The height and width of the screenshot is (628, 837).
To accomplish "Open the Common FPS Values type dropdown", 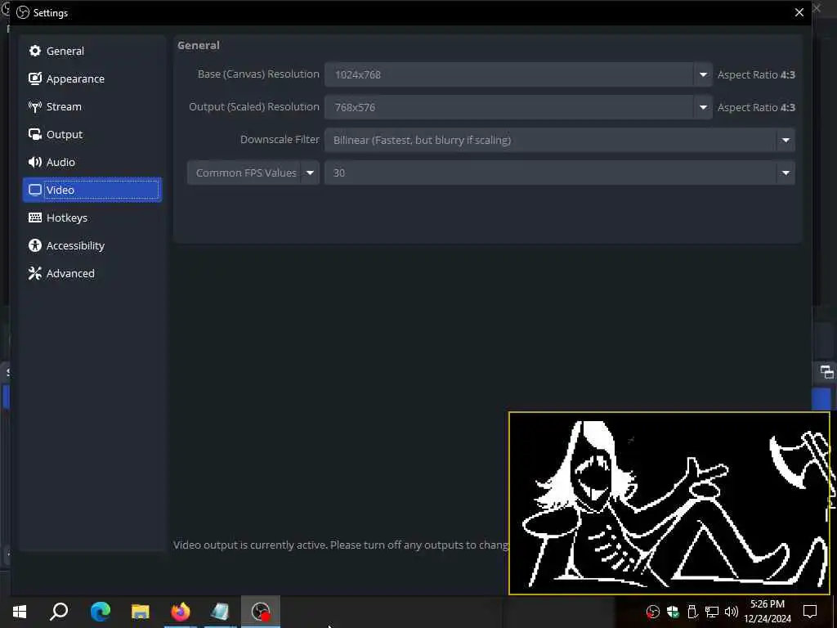I will tap(253, 173).
